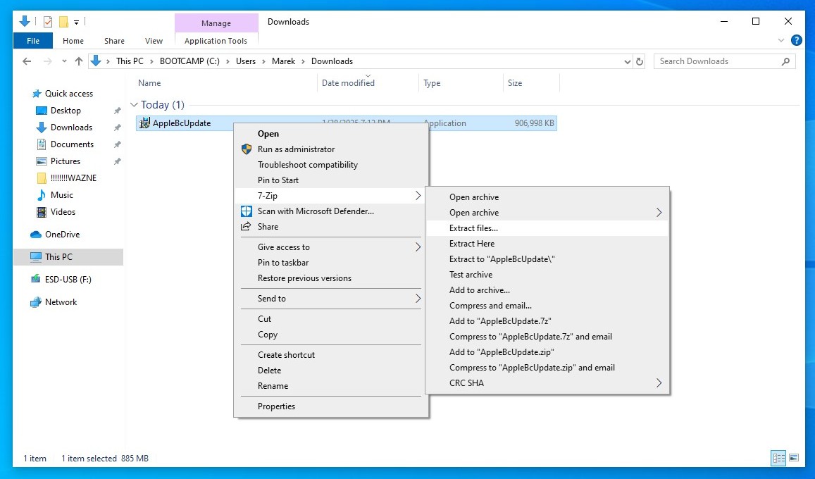Image resolution: width=815 pixels, height=479 pixels.
Task: Click the Properties checkmark icon in the title bar
Action: click(48, 22)
